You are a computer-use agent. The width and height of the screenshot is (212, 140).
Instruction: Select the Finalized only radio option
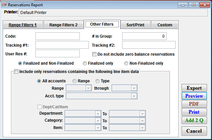[x=85, y=63]
